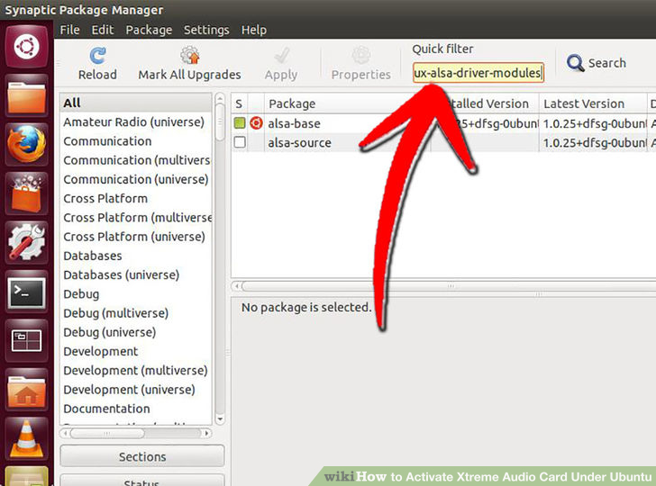Open the File menu
656x486 pixels.
pyautogui.click(x=69, y=30)
